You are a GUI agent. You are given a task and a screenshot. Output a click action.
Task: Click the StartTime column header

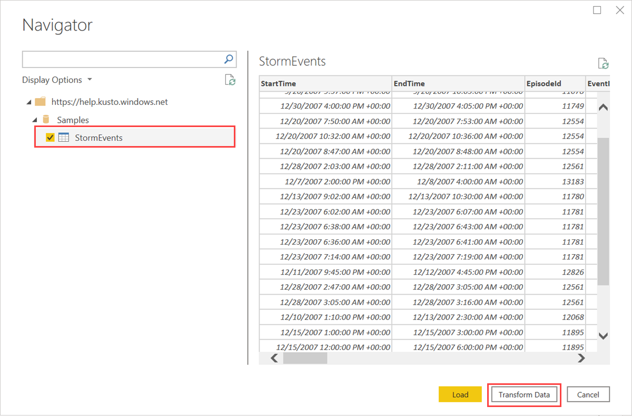click(325, 83)
